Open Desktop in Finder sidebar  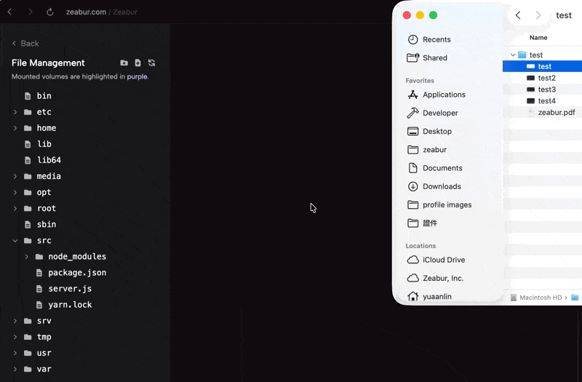tap(429, 132)
